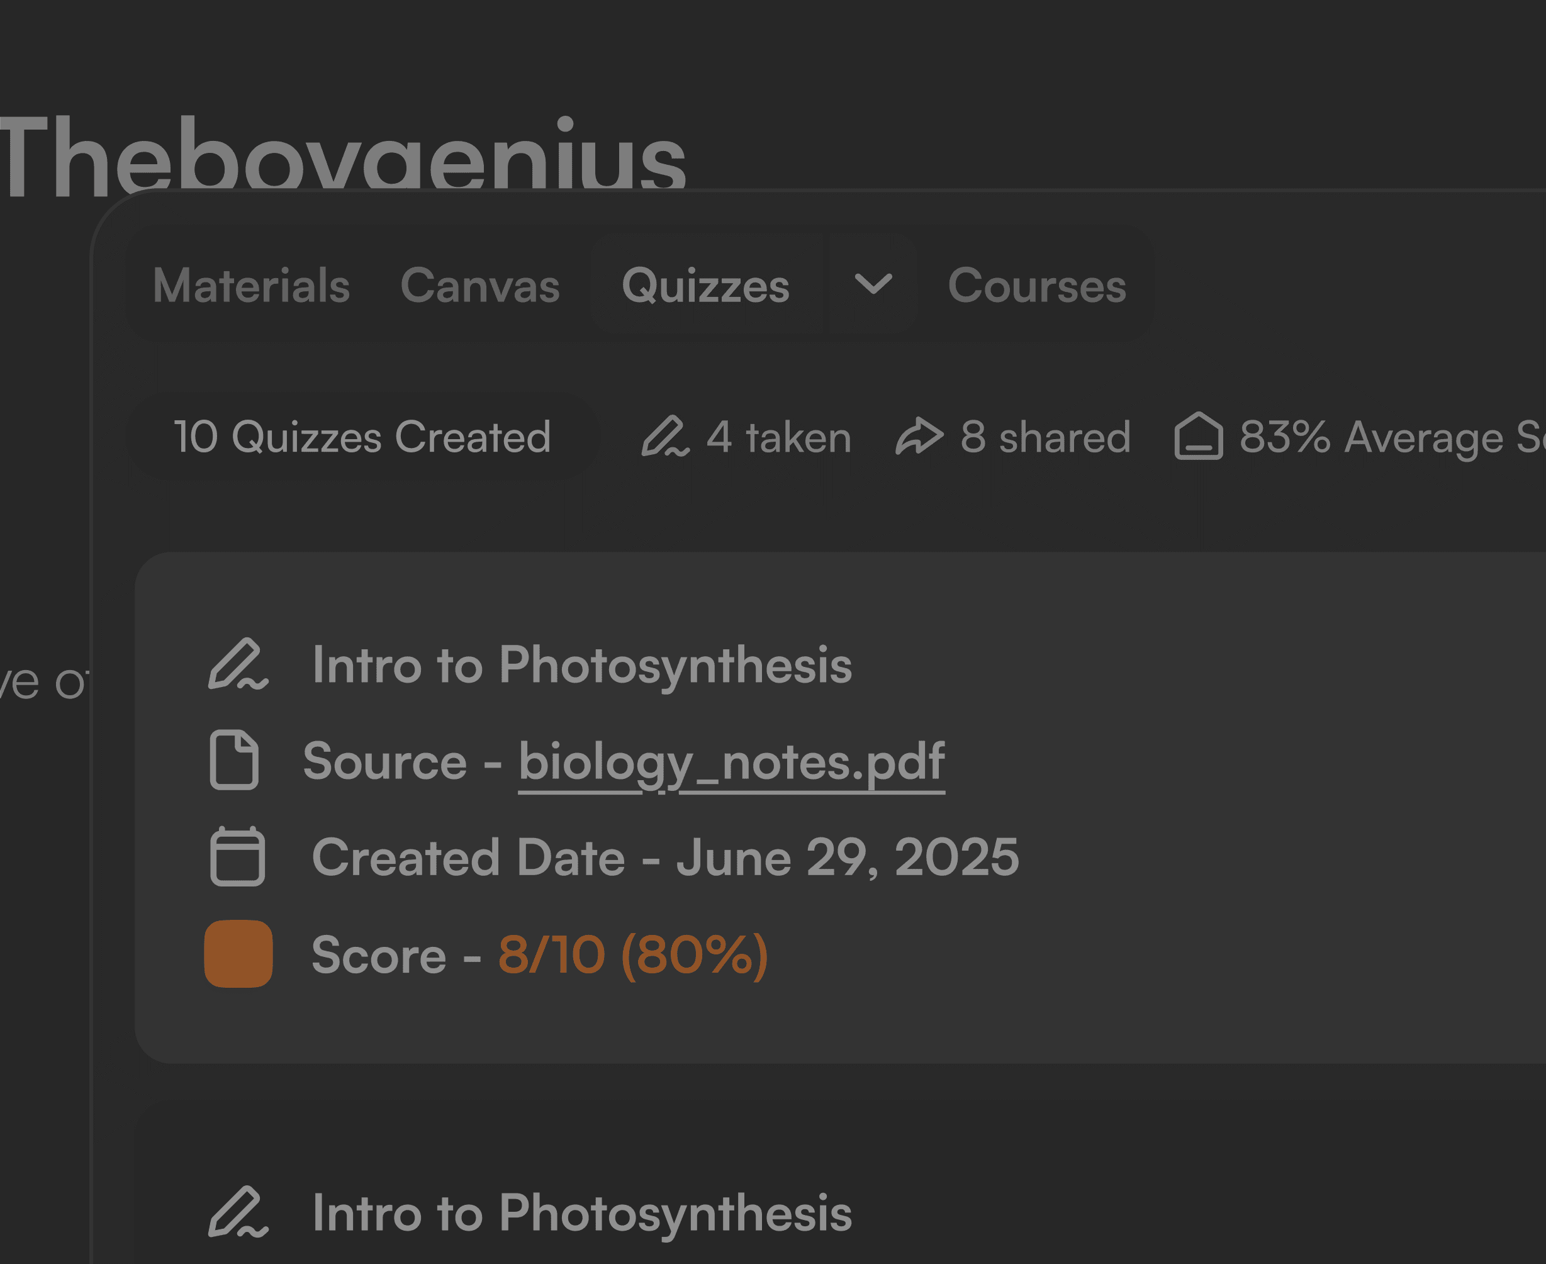
Task: Switch to the Materials tab
Action: (251, 284)
